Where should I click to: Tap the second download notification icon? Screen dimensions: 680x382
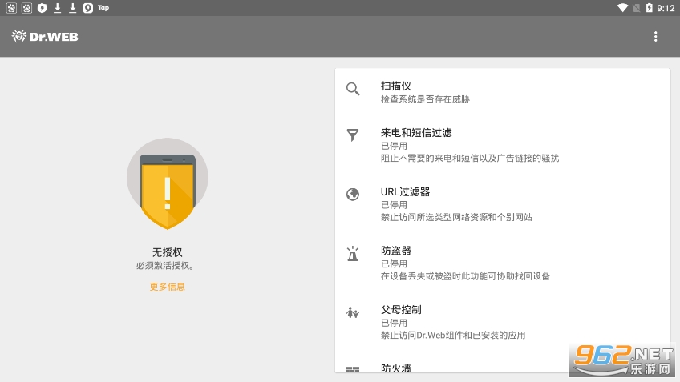point(73,8)
